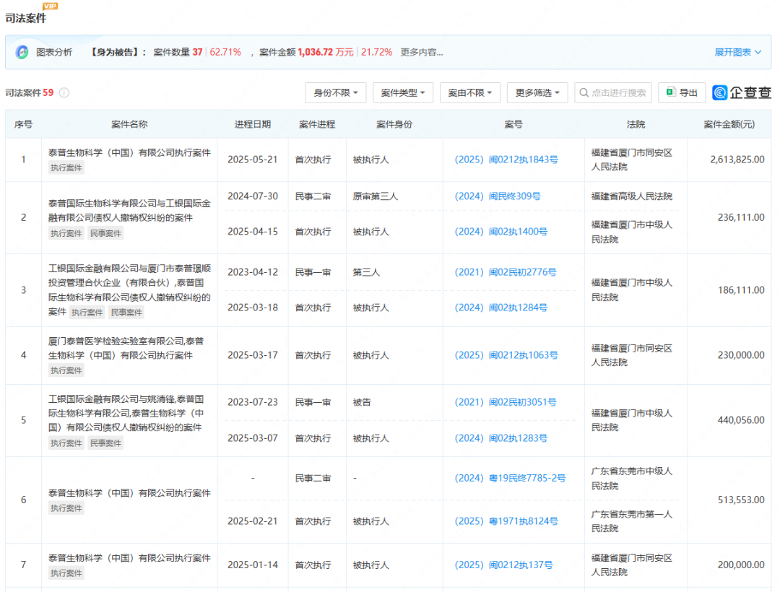Screen dimensions: 780x592
Task: Open the 案由不限 cause filter dropdown
Action: point(469,92)
